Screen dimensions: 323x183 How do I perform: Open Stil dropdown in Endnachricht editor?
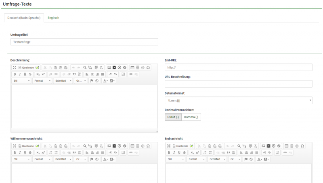(176, 159)
